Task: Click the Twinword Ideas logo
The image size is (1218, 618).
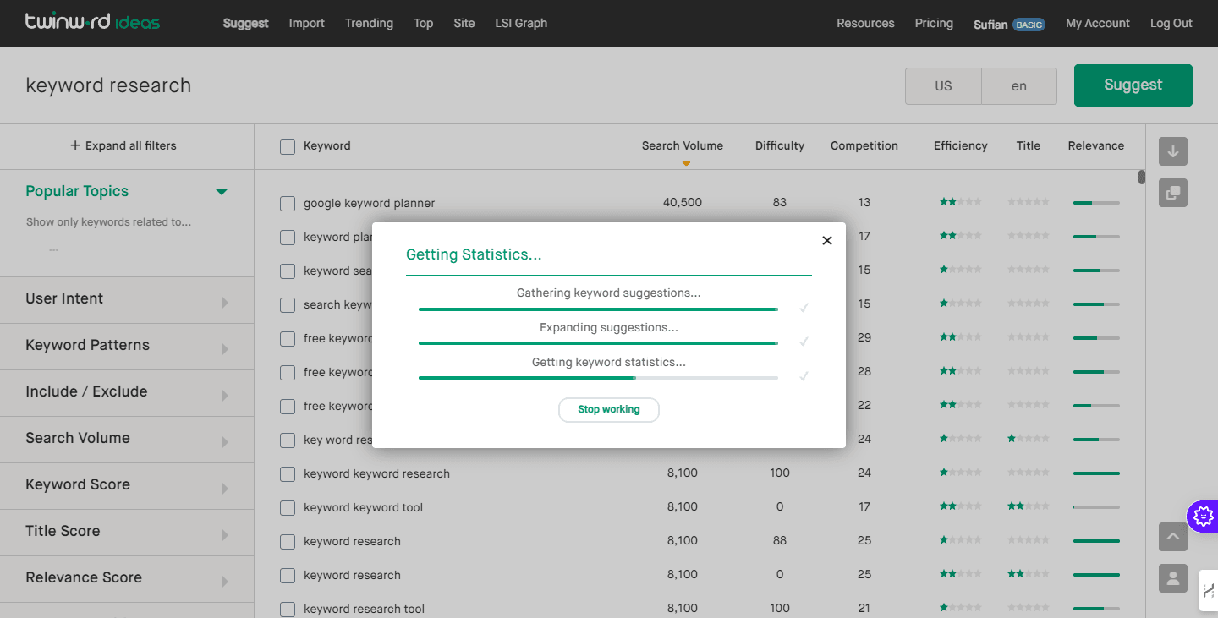Action: pos(92,21)
